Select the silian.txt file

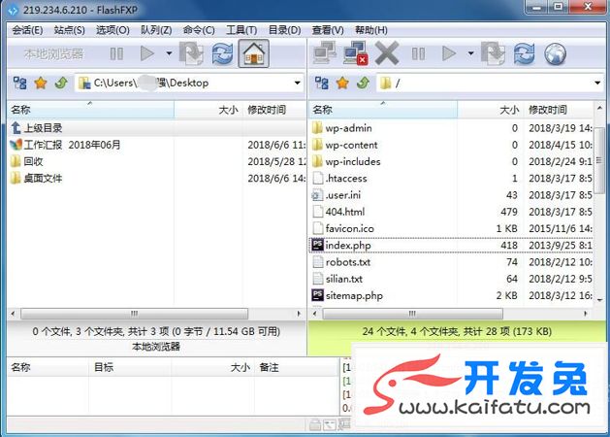click(x=452, y=279)
